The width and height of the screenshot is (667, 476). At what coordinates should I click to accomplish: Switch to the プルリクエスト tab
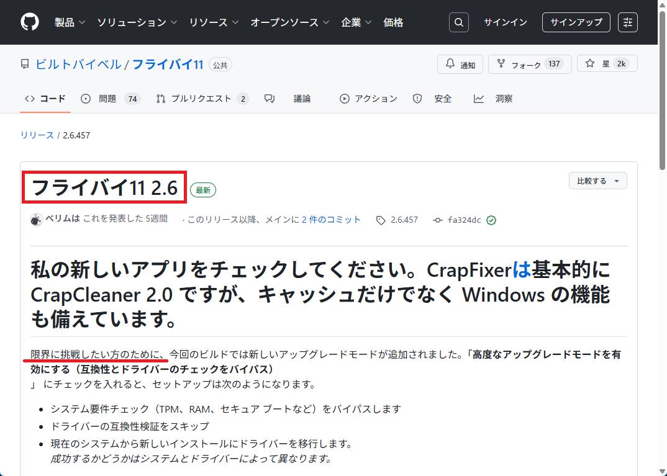click(202, 99)
